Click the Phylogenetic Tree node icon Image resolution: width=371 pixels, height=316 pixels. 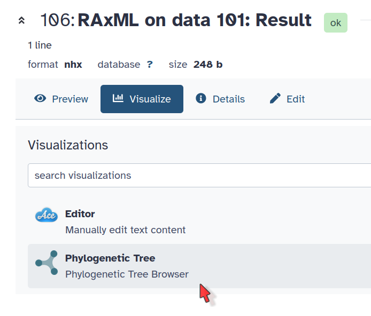[47, 263]
